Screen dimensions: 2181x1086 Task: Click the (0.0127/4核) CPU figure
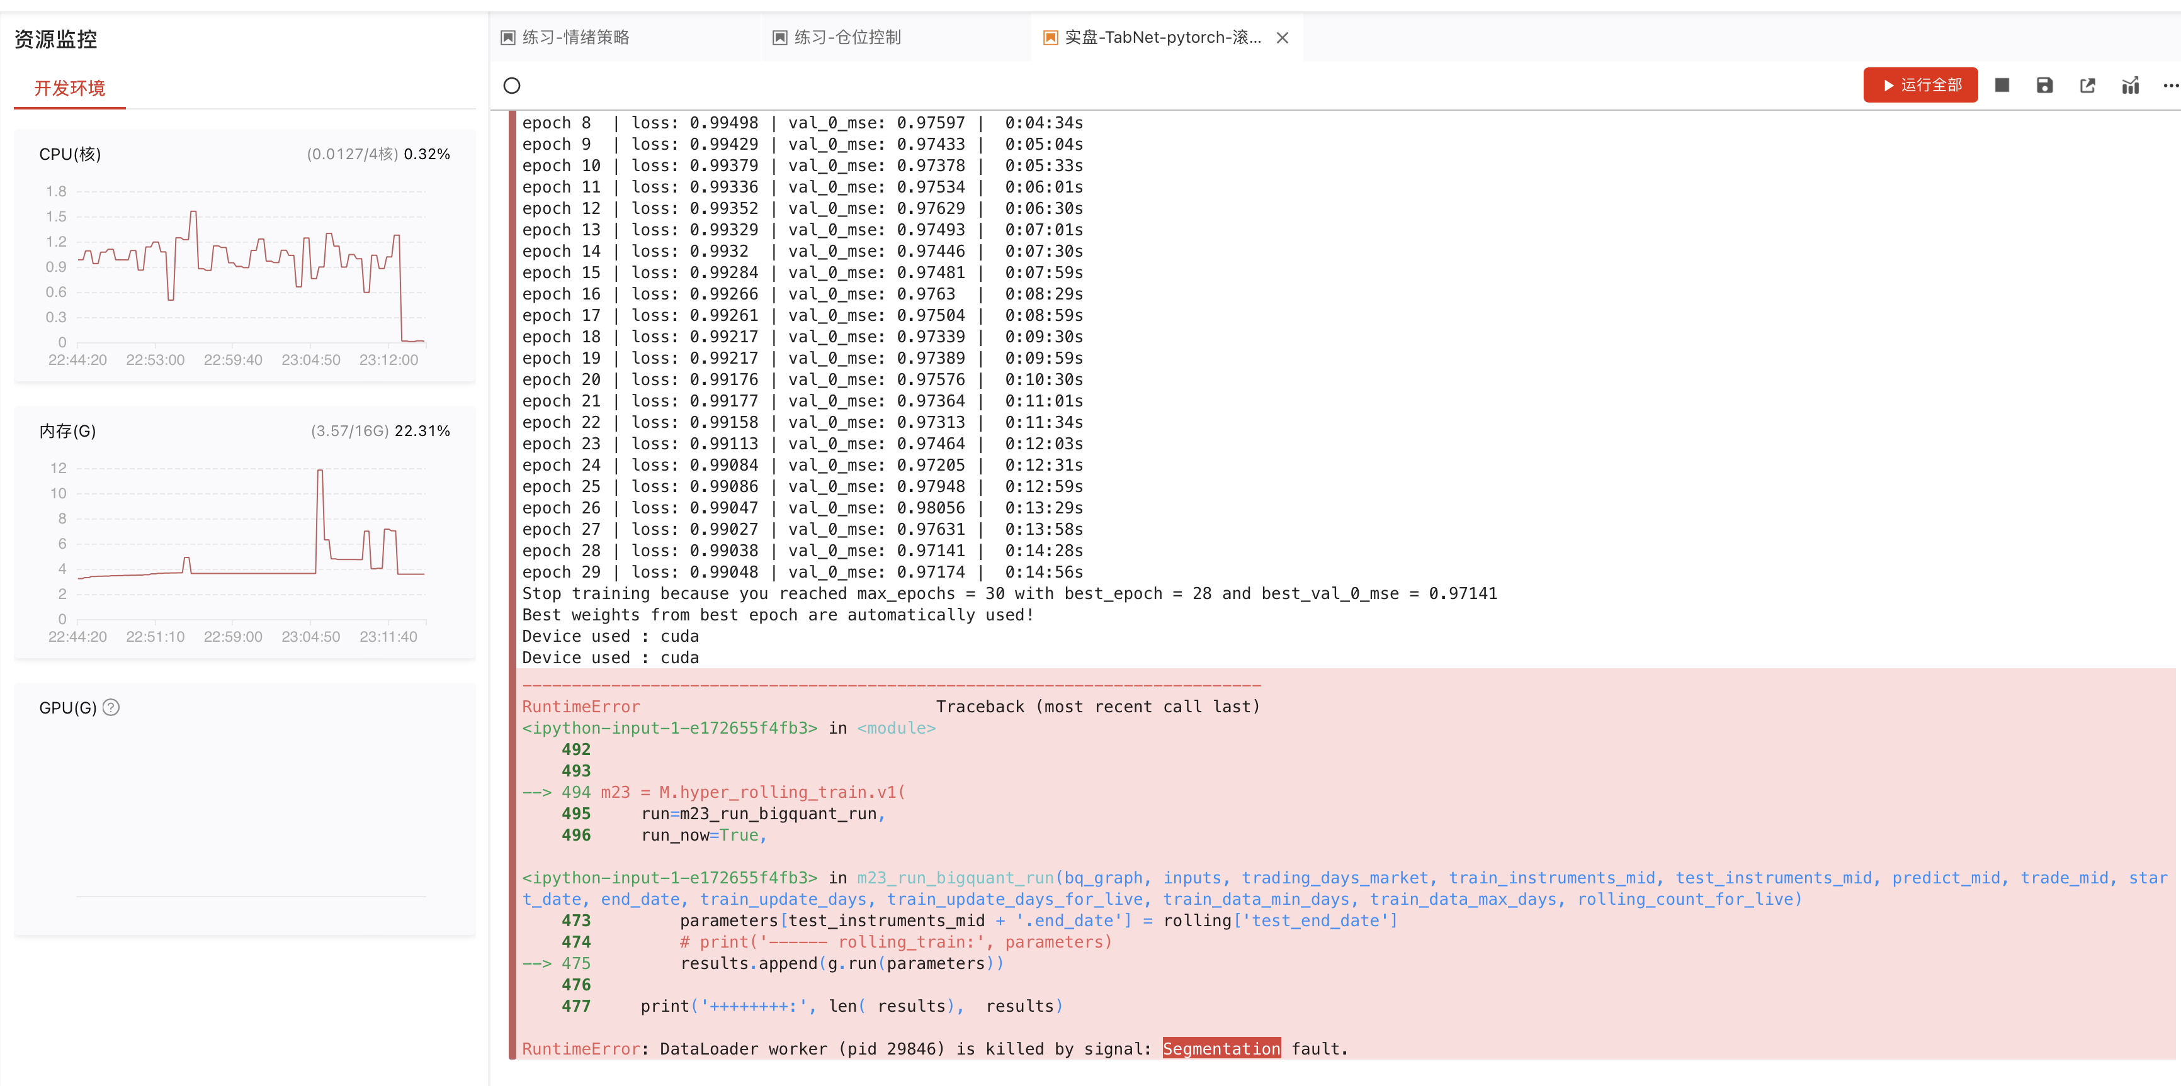coord(352,154)
